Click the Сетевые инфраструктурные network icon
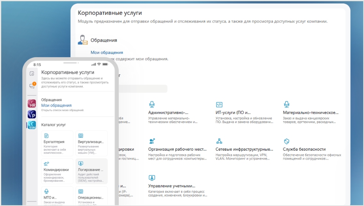The width and height of the screenshot is (364, 206). click(x=219, y=141)
